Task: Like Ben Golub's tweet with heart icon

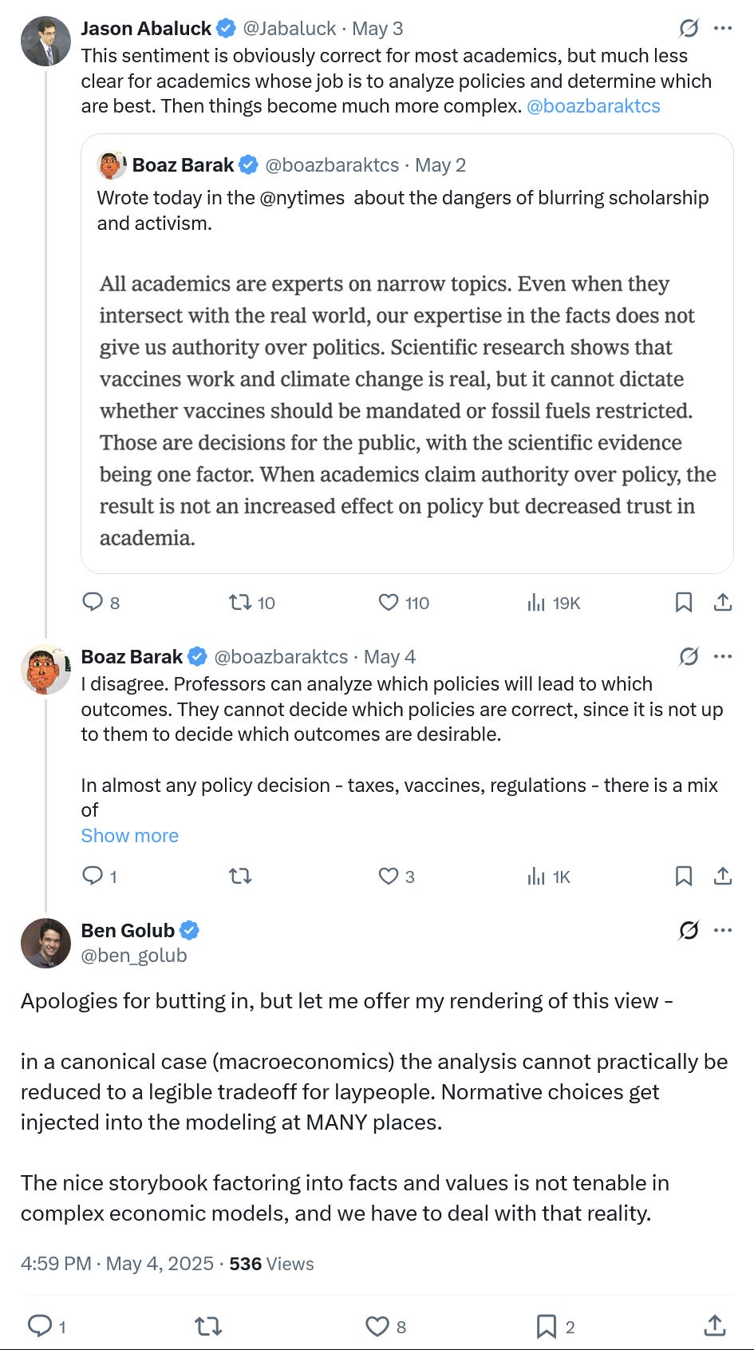Action: pyautogui.click(x=377, y=1326)
